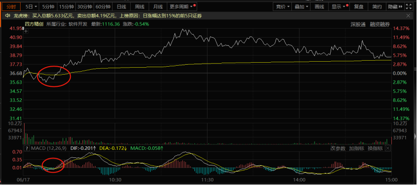This screenshot has width=417, height=185.
Task: Close the MACD indicator panel
Action: click(388, 148)
